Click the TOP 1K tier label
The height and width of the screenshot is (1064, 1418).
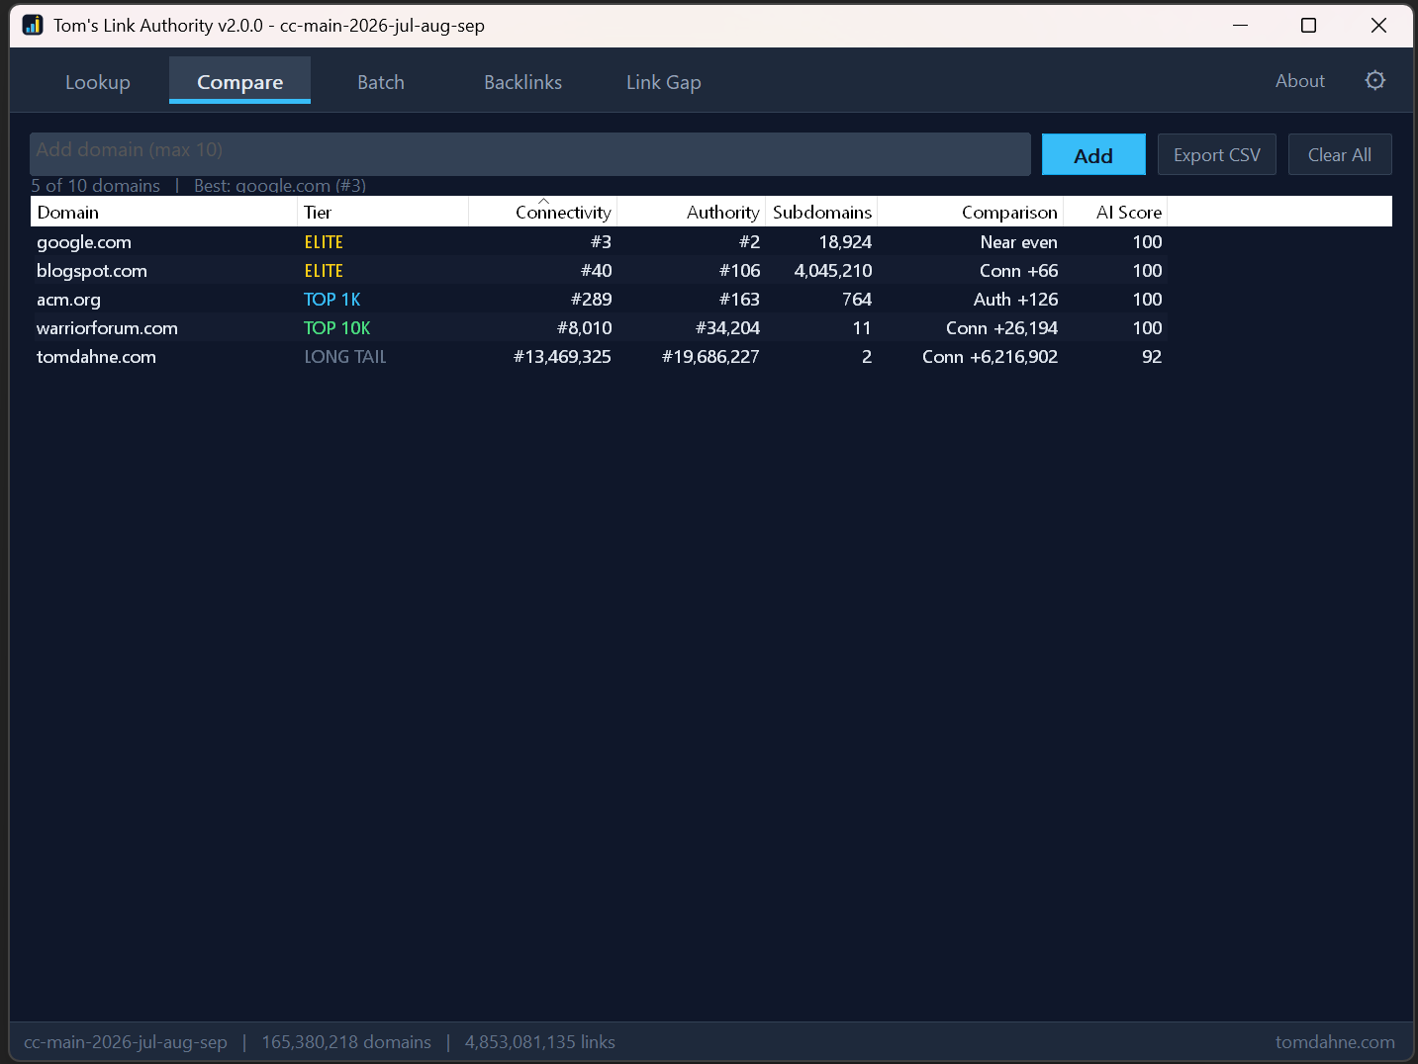pos(331,300)
